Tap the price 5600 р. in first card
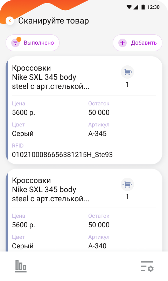 [23, 112]
